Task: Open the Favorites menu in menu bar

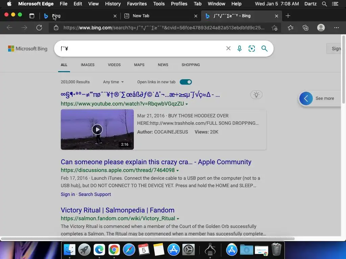Action: (137, 4)
